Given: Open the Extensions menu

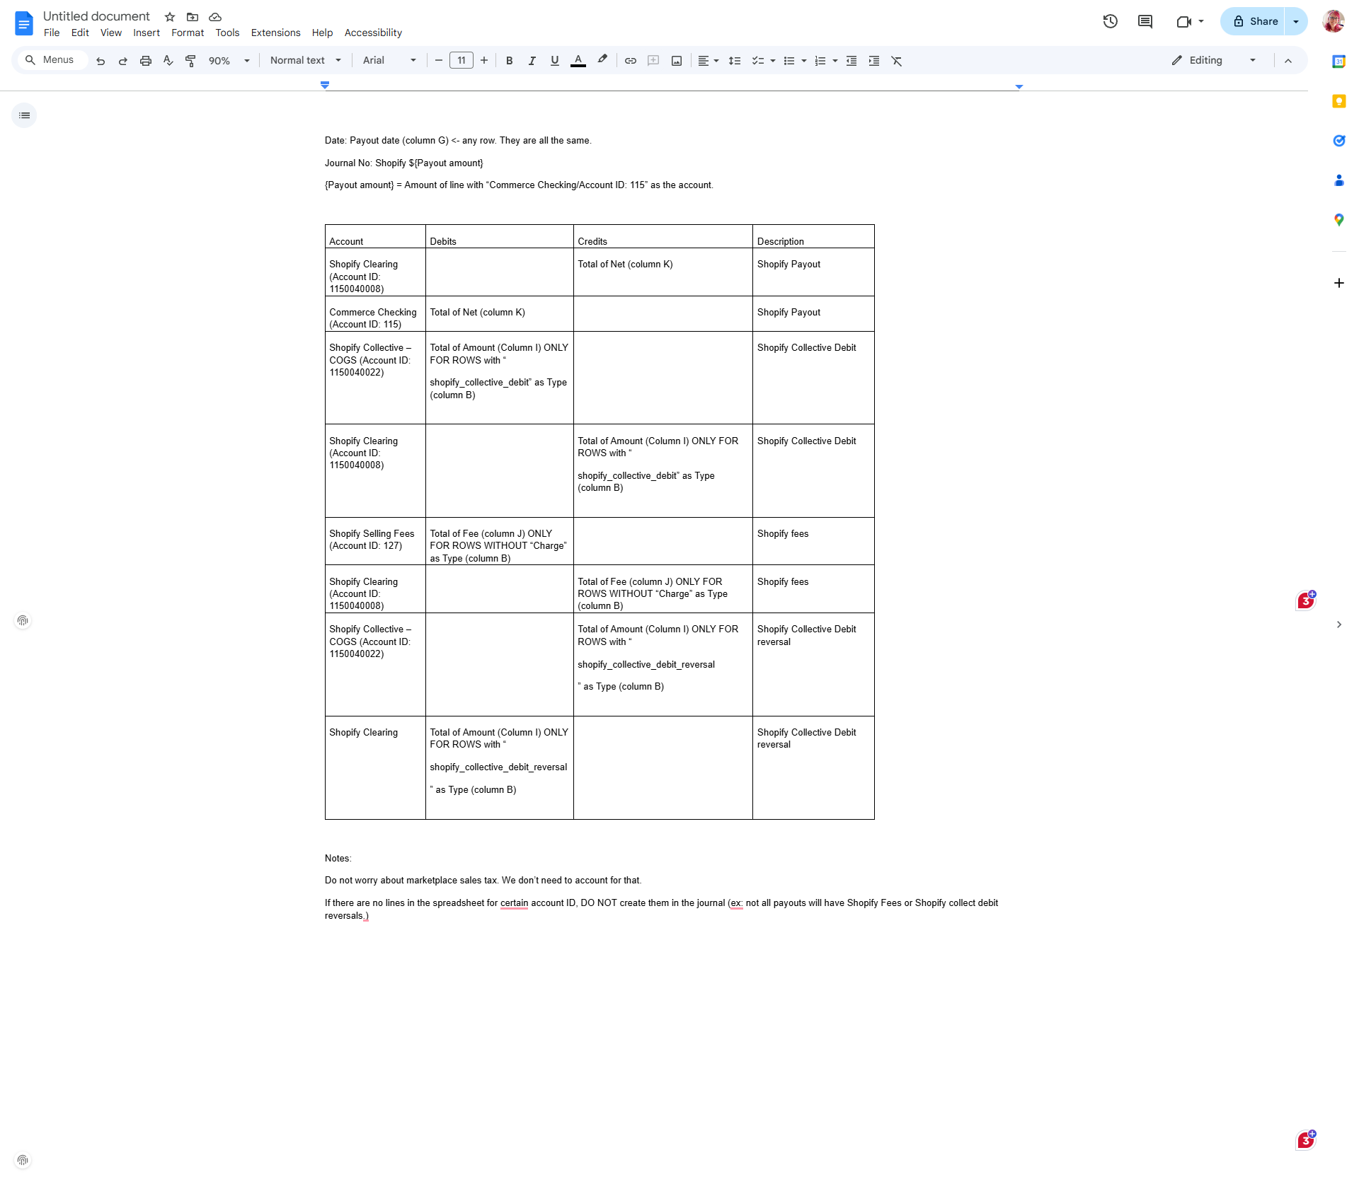Looking at the screenshot, I should tap(275, 33).
